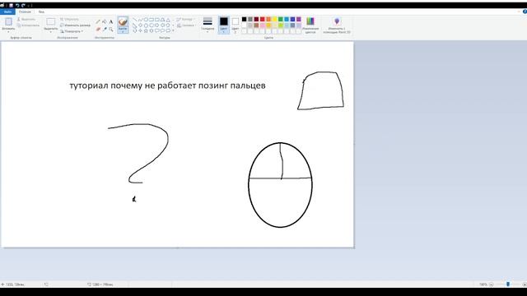Click the zoom in plus button
The height and width of the screenshot is (296, 527).
pyautogui.click(x=525, y=284)
